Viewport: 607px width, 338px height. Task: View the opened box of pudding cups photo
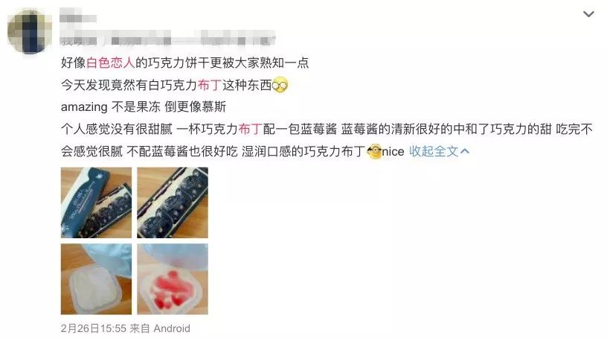coord(173,203)
